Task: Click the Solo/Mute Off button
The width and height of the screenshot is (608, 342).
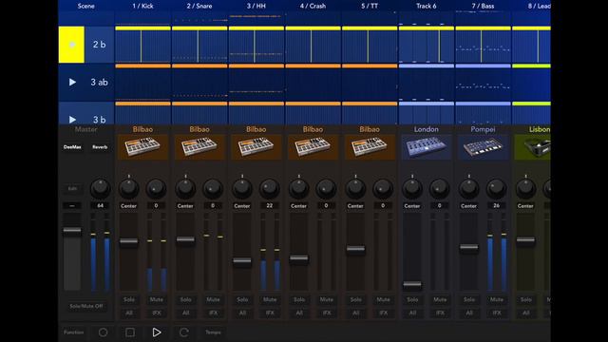Action: pos(86,306)
